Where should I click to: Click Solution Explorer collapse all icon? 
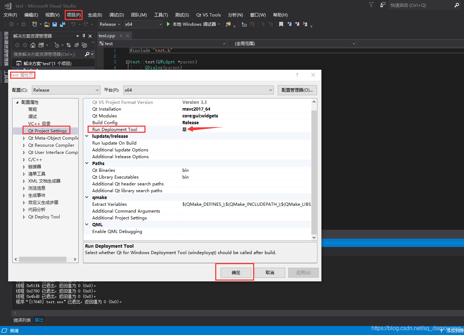(x=76, y=45)
